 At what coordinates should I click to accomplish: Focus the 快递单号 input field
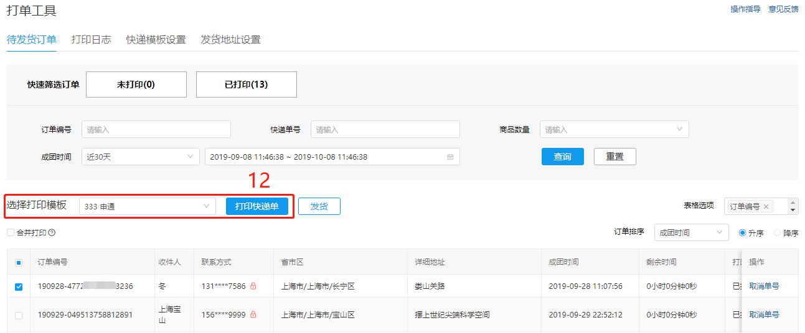point(385,130)
